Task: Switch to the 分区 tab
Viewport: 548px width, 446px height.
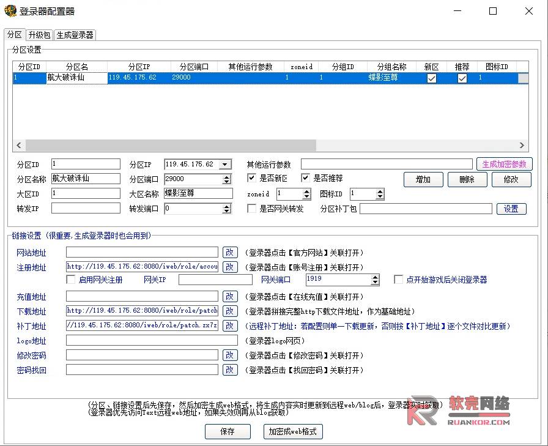Action: coord(15,35)
